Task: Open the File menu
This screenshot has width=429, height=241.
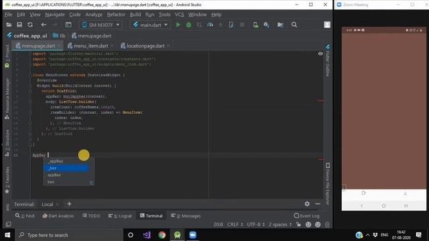Action: (x=9, y=15)
